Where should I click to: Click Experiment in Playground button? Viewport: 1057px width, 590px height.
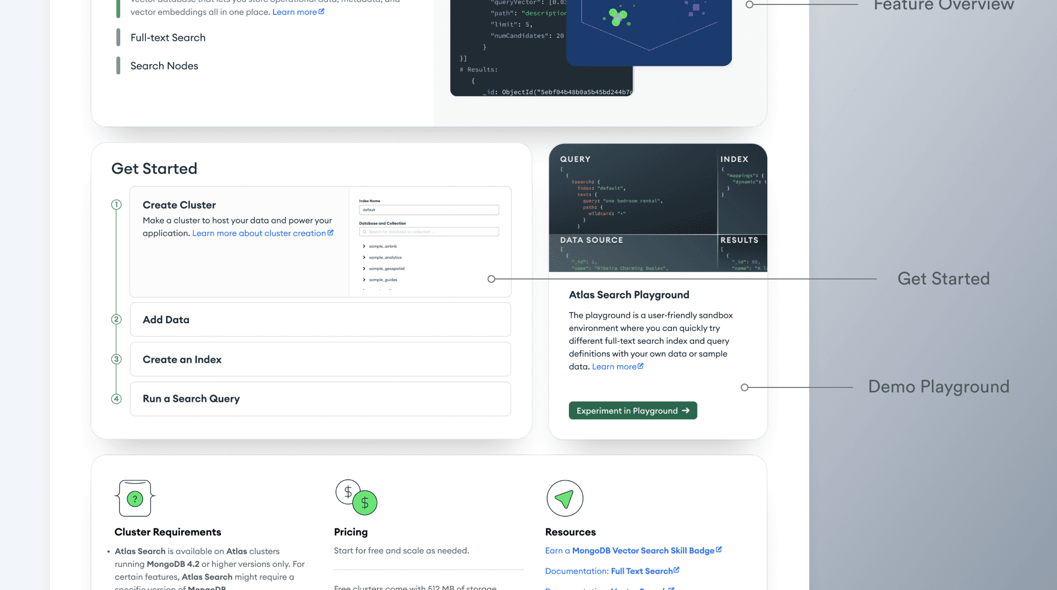pos(633,411)
